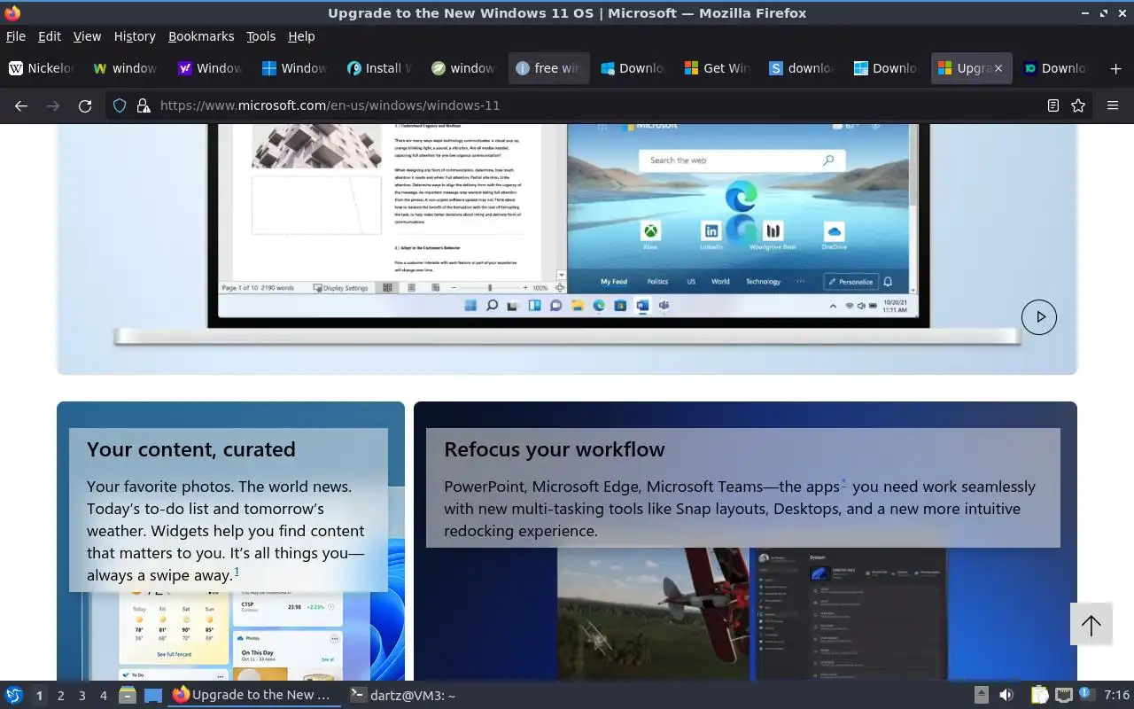
Task: Toggle reader view
Action: coord(1053,105)
